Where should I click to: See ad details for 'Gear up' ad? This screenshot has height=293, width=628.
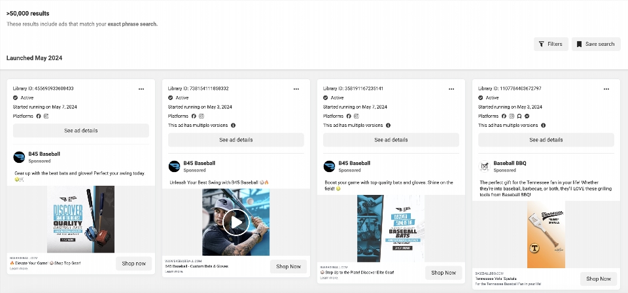coord(81,131)
